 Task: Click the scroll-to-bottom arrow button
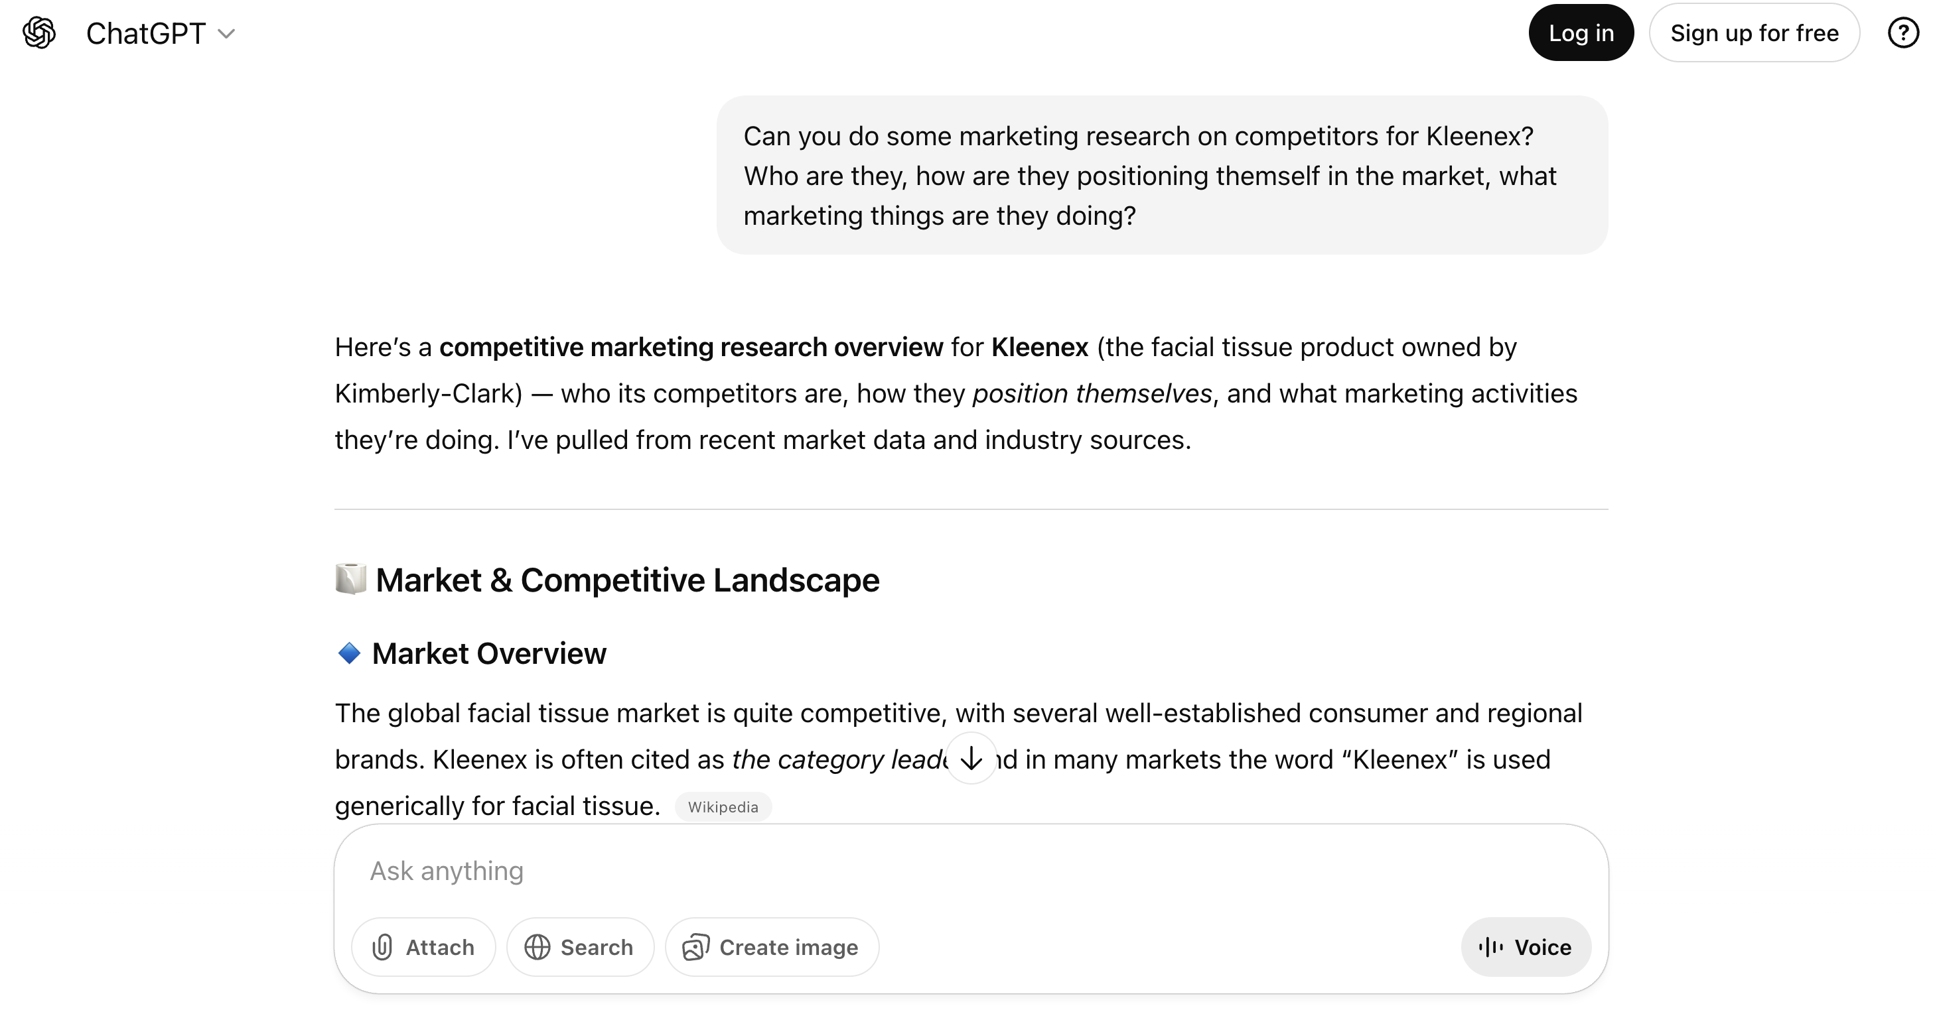click(971, 758)
